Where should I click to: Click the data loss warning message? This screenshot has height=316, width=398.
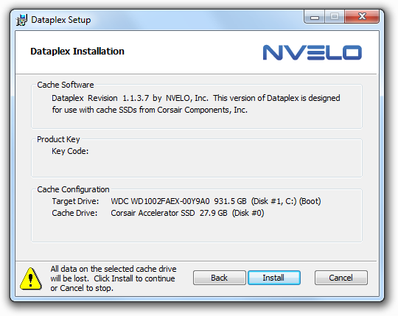[x=114, y=278]
